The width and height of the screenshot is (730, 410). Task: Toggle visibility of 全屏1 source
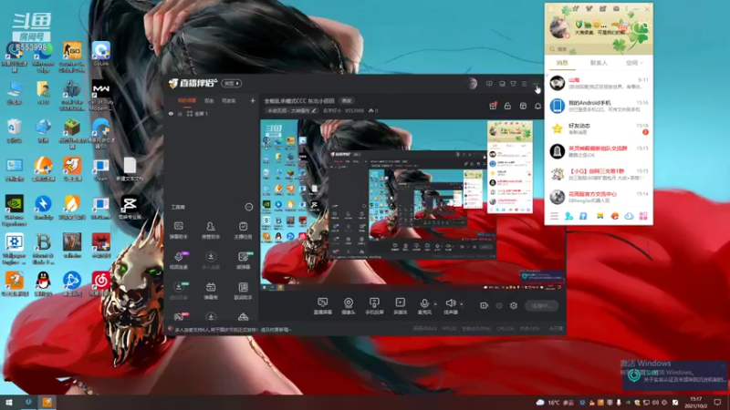tap(171, 113)
